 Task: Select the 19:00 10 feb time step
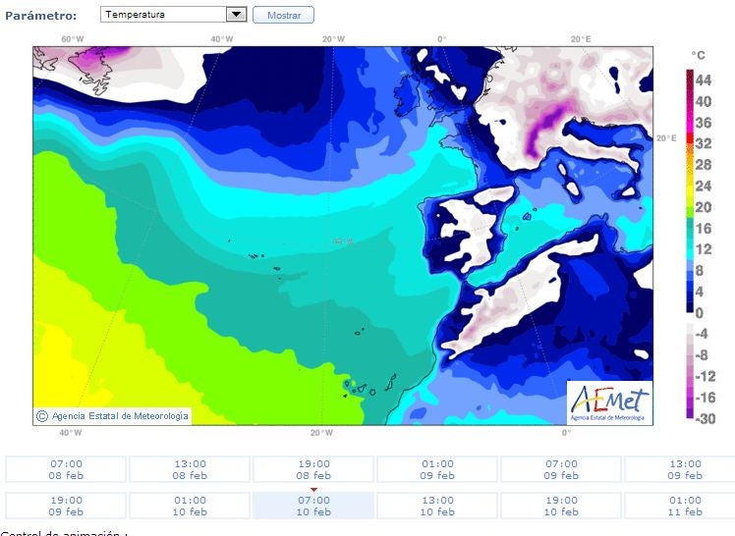[x=561, y=506]
